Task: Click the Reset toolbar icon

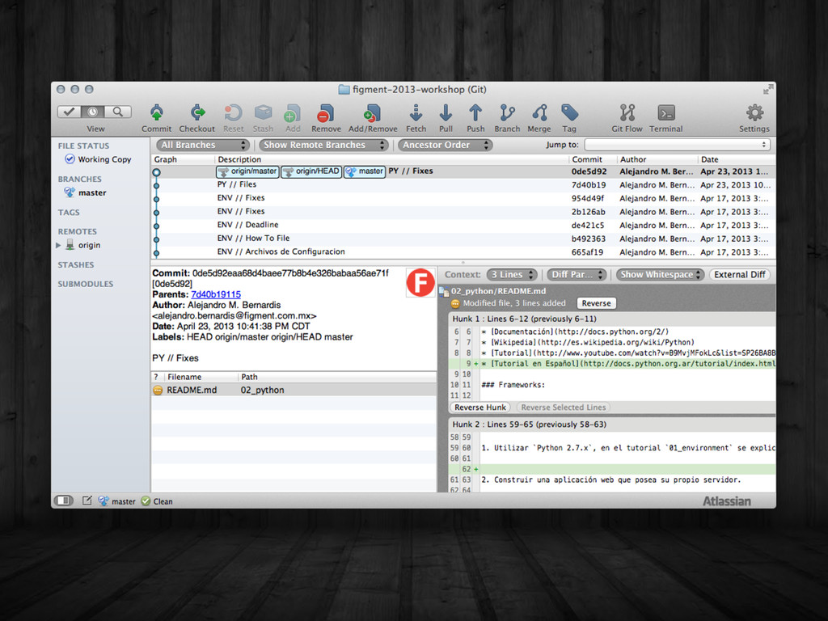Action: [233, 112]
